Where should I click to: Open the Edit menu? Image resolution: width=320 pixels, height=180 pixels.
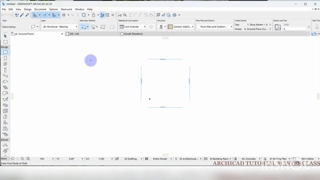click(10, 9)
